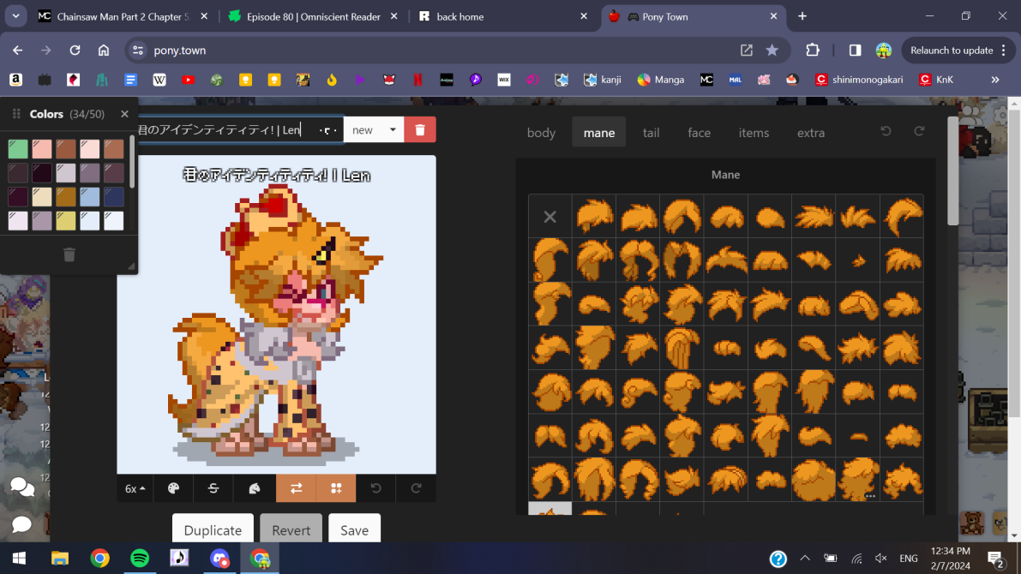1021x574 pixels.
Task: Toggle the highlighted accessory squares option
Action: click(x=336, y=488)
